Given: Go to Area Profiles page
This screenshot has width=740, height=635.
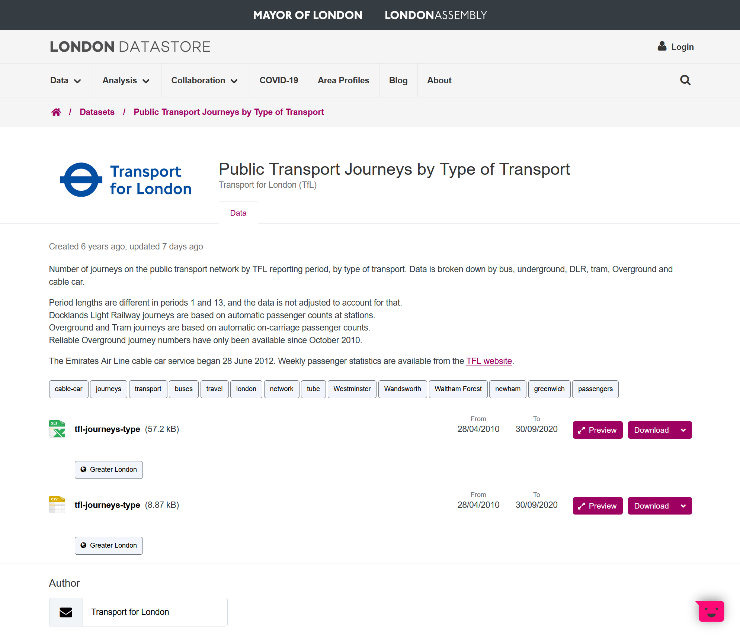Looking at the screenshot, I should (x=343, y=80).
